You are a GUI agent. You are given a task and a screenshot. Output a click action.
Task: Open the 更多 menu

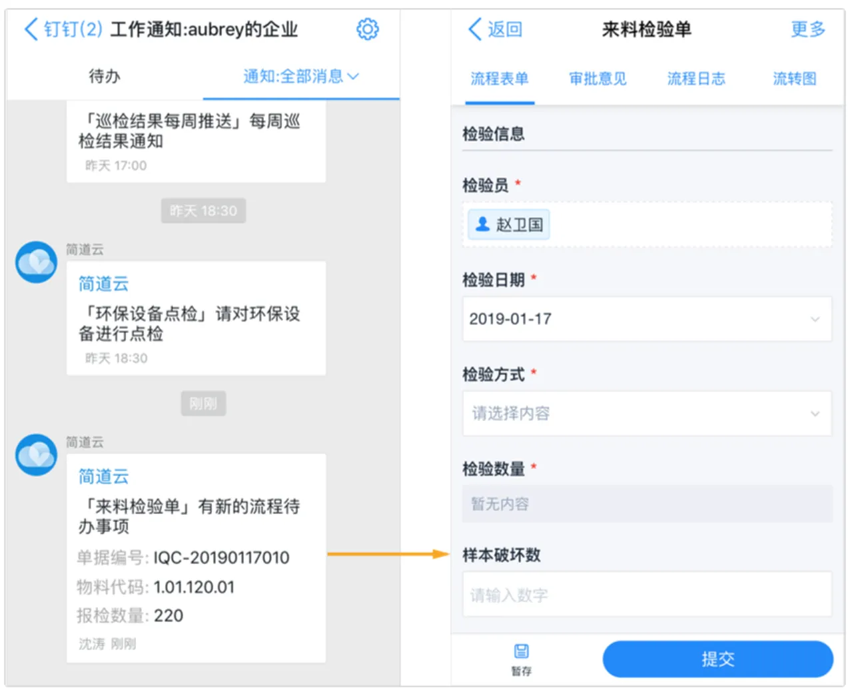point(808,29)
